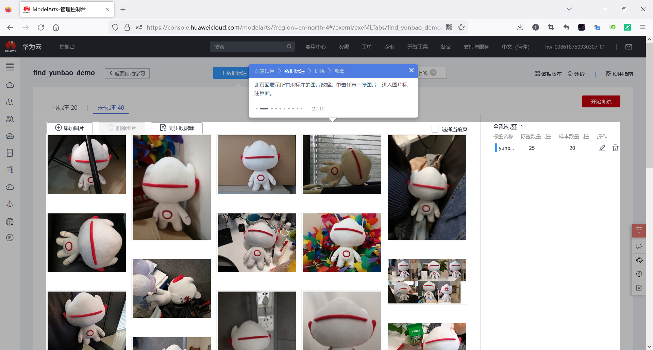Open the 资源 menu
This screenshot has height=350, width=653.
(x=344, y=47)
